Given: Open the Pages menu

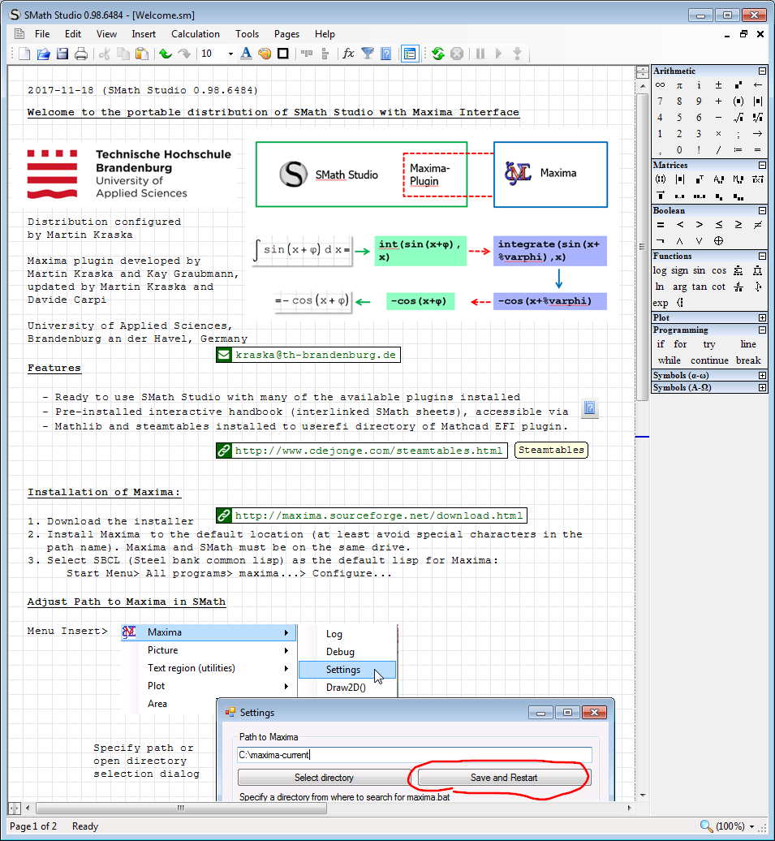Looking at the screenshot, I should (286, 34).
